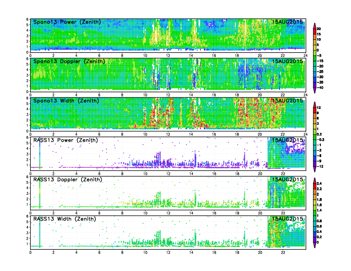Click the "RASS13 Power (Zenith)" panel title
This screenshot has height=271, width=351.
[66, 140]
